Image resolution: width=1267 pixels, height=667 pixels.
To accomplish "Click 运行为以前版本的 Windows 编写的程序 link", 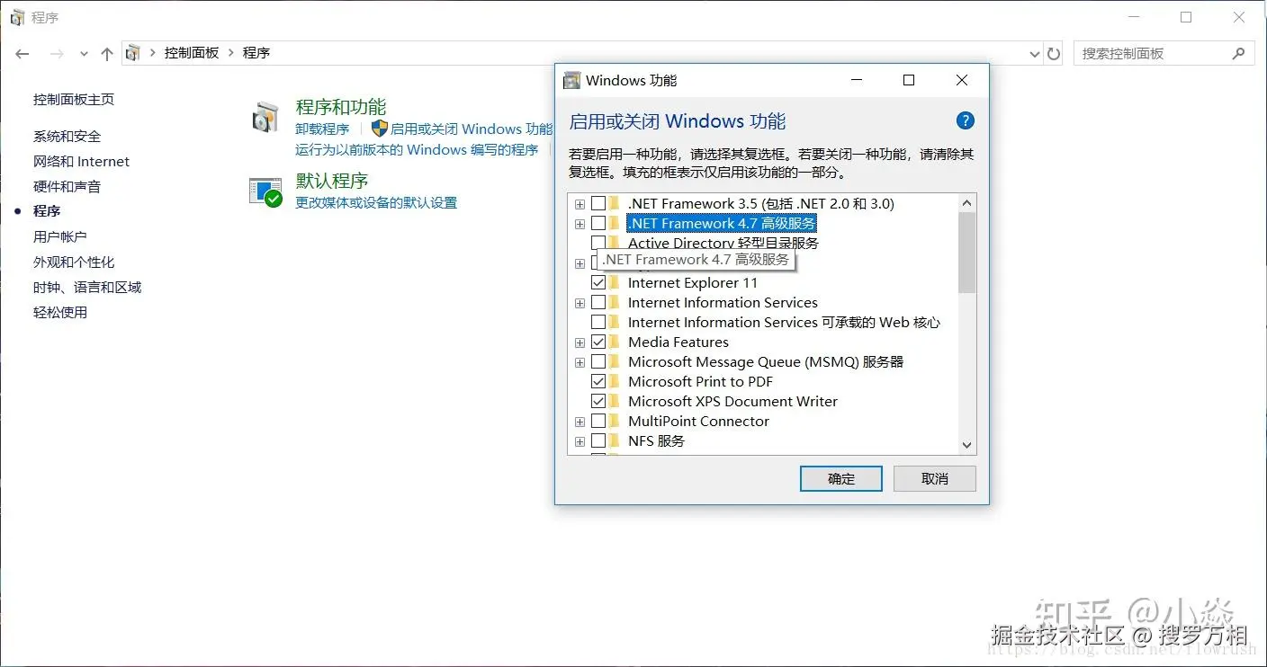I will click(x=417, y=150).
